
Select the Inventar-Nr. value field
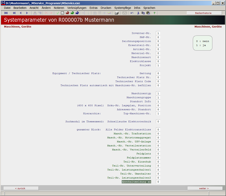tap(158, 33)
